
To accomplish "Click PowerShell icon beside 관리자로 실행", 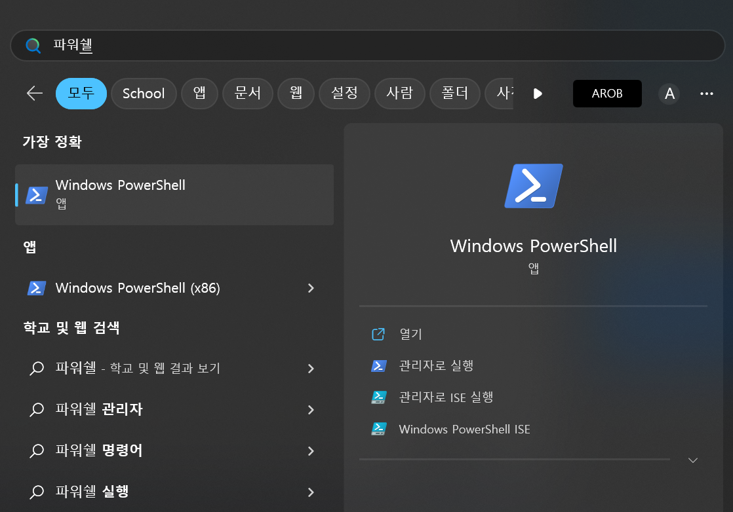I will [379, 366].
